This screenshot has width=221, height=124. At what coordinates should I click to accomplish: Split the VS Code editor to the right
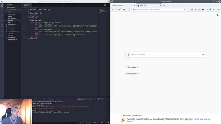105,5
